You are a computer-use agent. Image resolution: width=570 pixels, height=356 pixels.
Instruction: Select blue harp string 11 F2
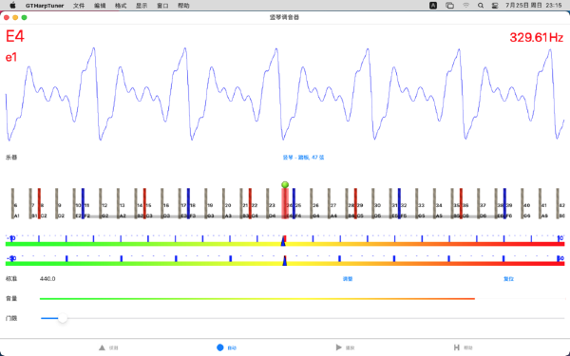pyautogui.click(x=83, y=203)
